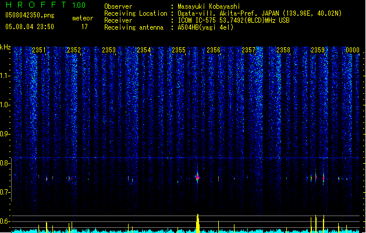Click the 'Receiving antenna' label
The width and height of the screenshot is (366, 233).
(134, 27)
